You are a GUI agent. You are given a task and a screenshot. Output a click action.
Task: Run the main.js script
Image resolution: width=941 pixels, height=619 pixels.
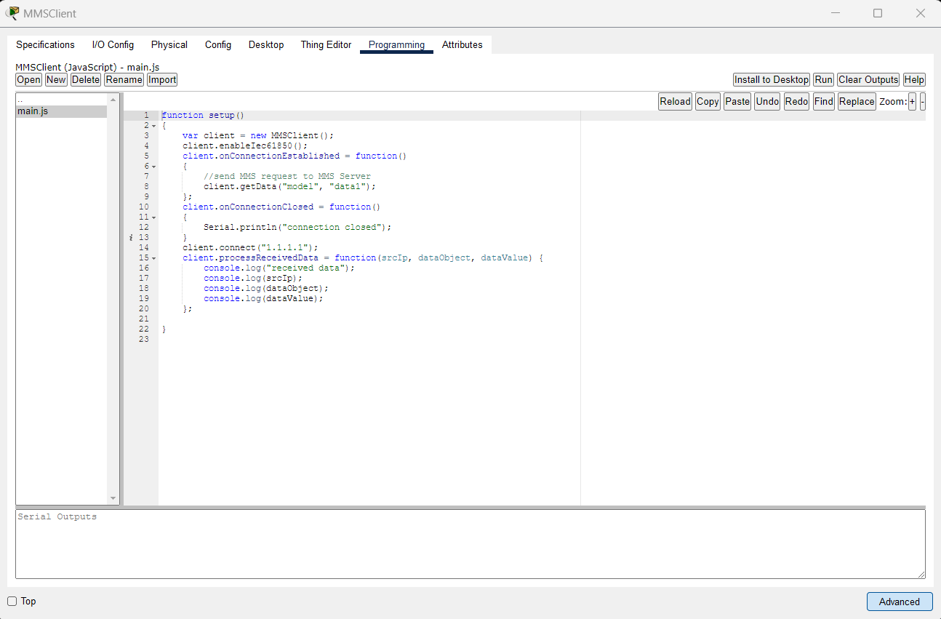point(823,79)
